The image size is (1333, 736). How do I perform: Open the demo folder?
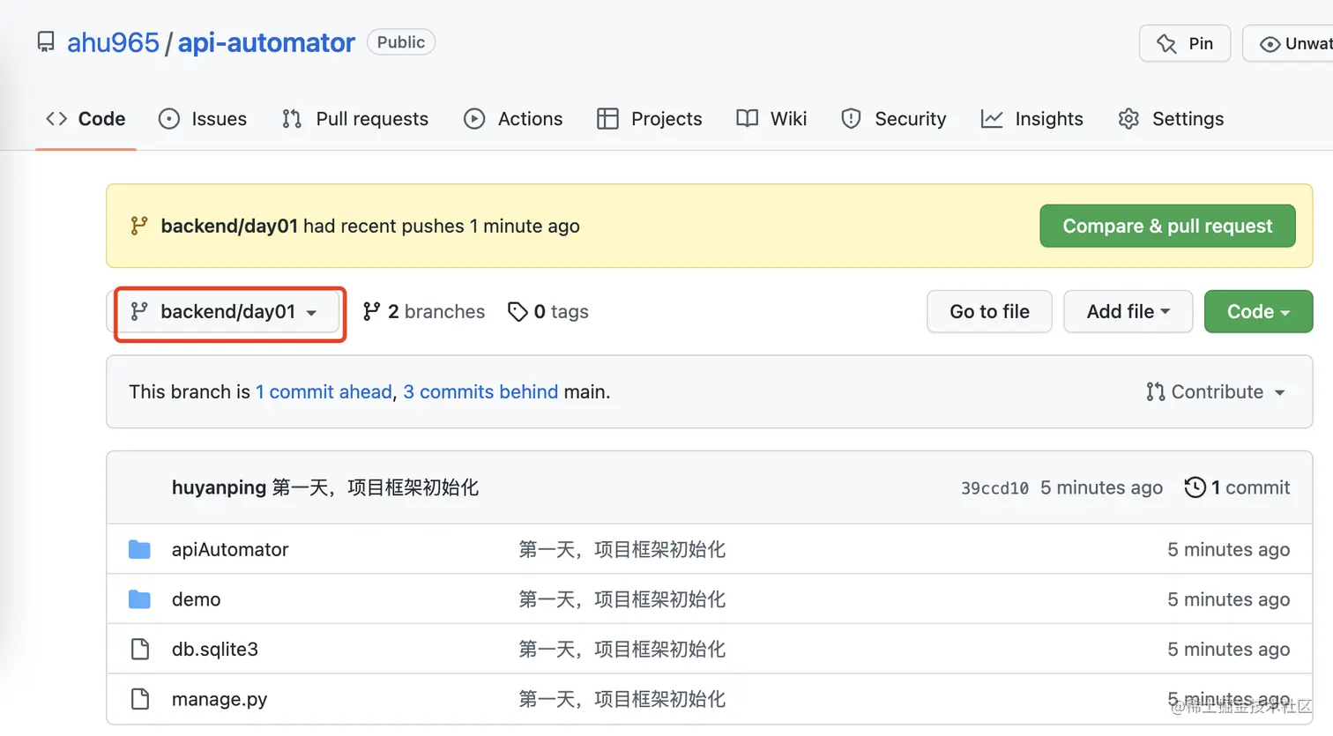[x=196, y=600]
